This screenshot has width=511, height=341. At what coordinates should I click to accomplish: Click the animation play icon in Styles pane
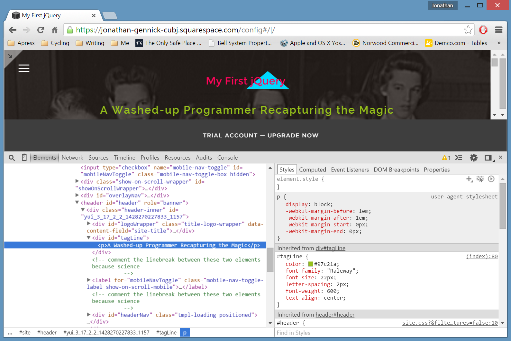click(491, 179)
